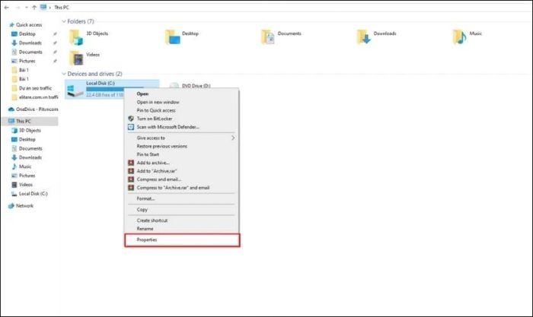The image size is (533, 317).
Task: Choose Add to "Archive.rar"
Action: 181,171
